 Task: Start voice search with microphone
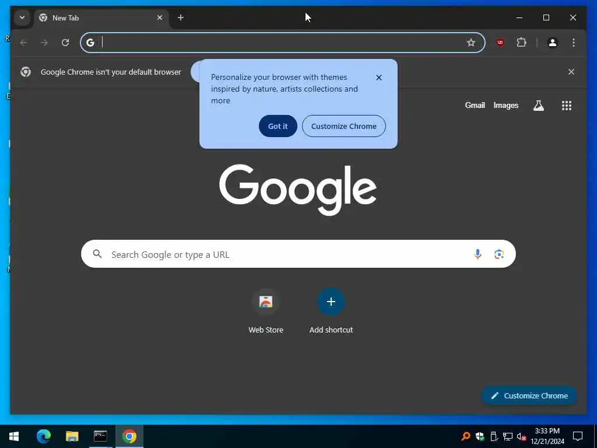(478, 254)
